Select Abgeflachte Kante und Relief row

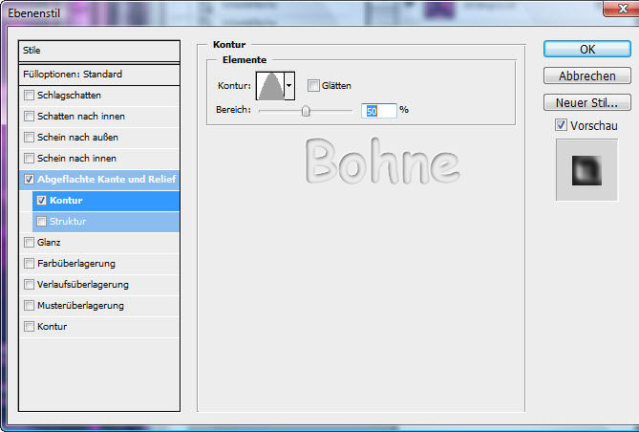click(99, 180)
